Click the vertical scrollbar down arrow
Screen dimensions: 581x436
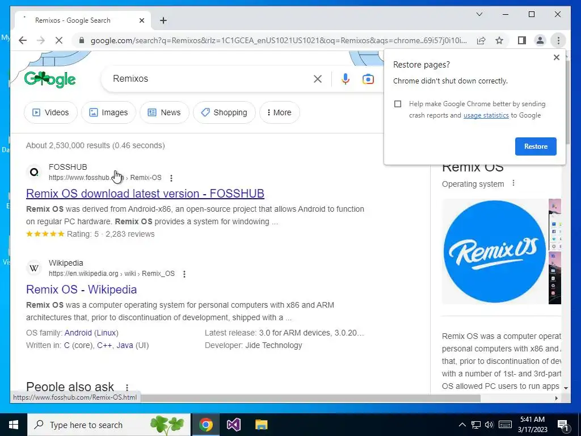pos(566,388)
